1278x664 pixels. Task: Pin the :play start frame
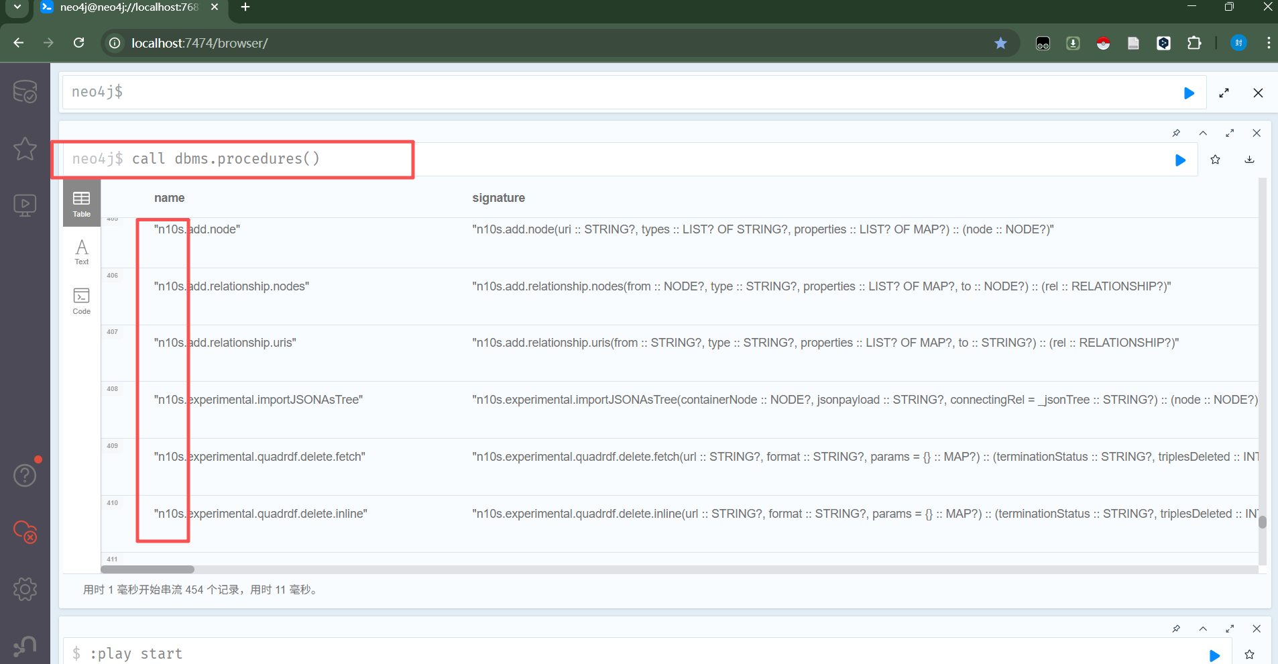[x=1176, y=628]
